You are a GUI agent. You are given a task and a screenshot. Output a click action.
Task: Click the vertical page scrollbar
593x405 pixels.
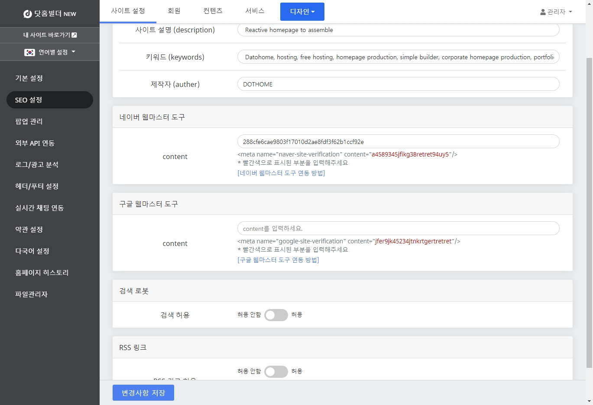(x=589, y=212)
